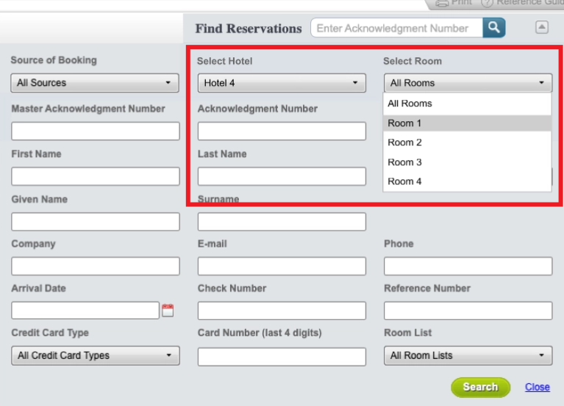Choose Room 1 from the list
This screenshot has height=406, width=564.
pos(405,123)
